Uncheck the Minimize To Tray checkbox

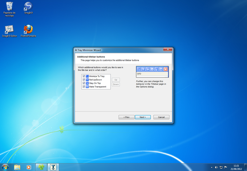click(84, 76)
